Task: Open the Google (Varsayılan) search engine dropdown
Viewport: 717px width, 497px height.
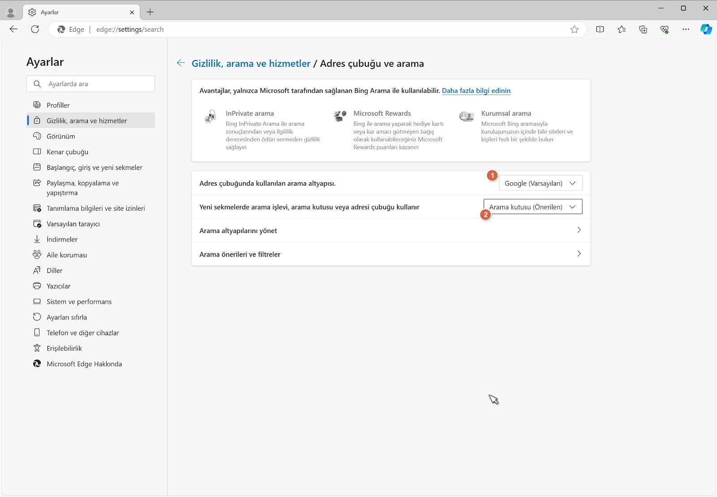Action: (x=540, y=183)
